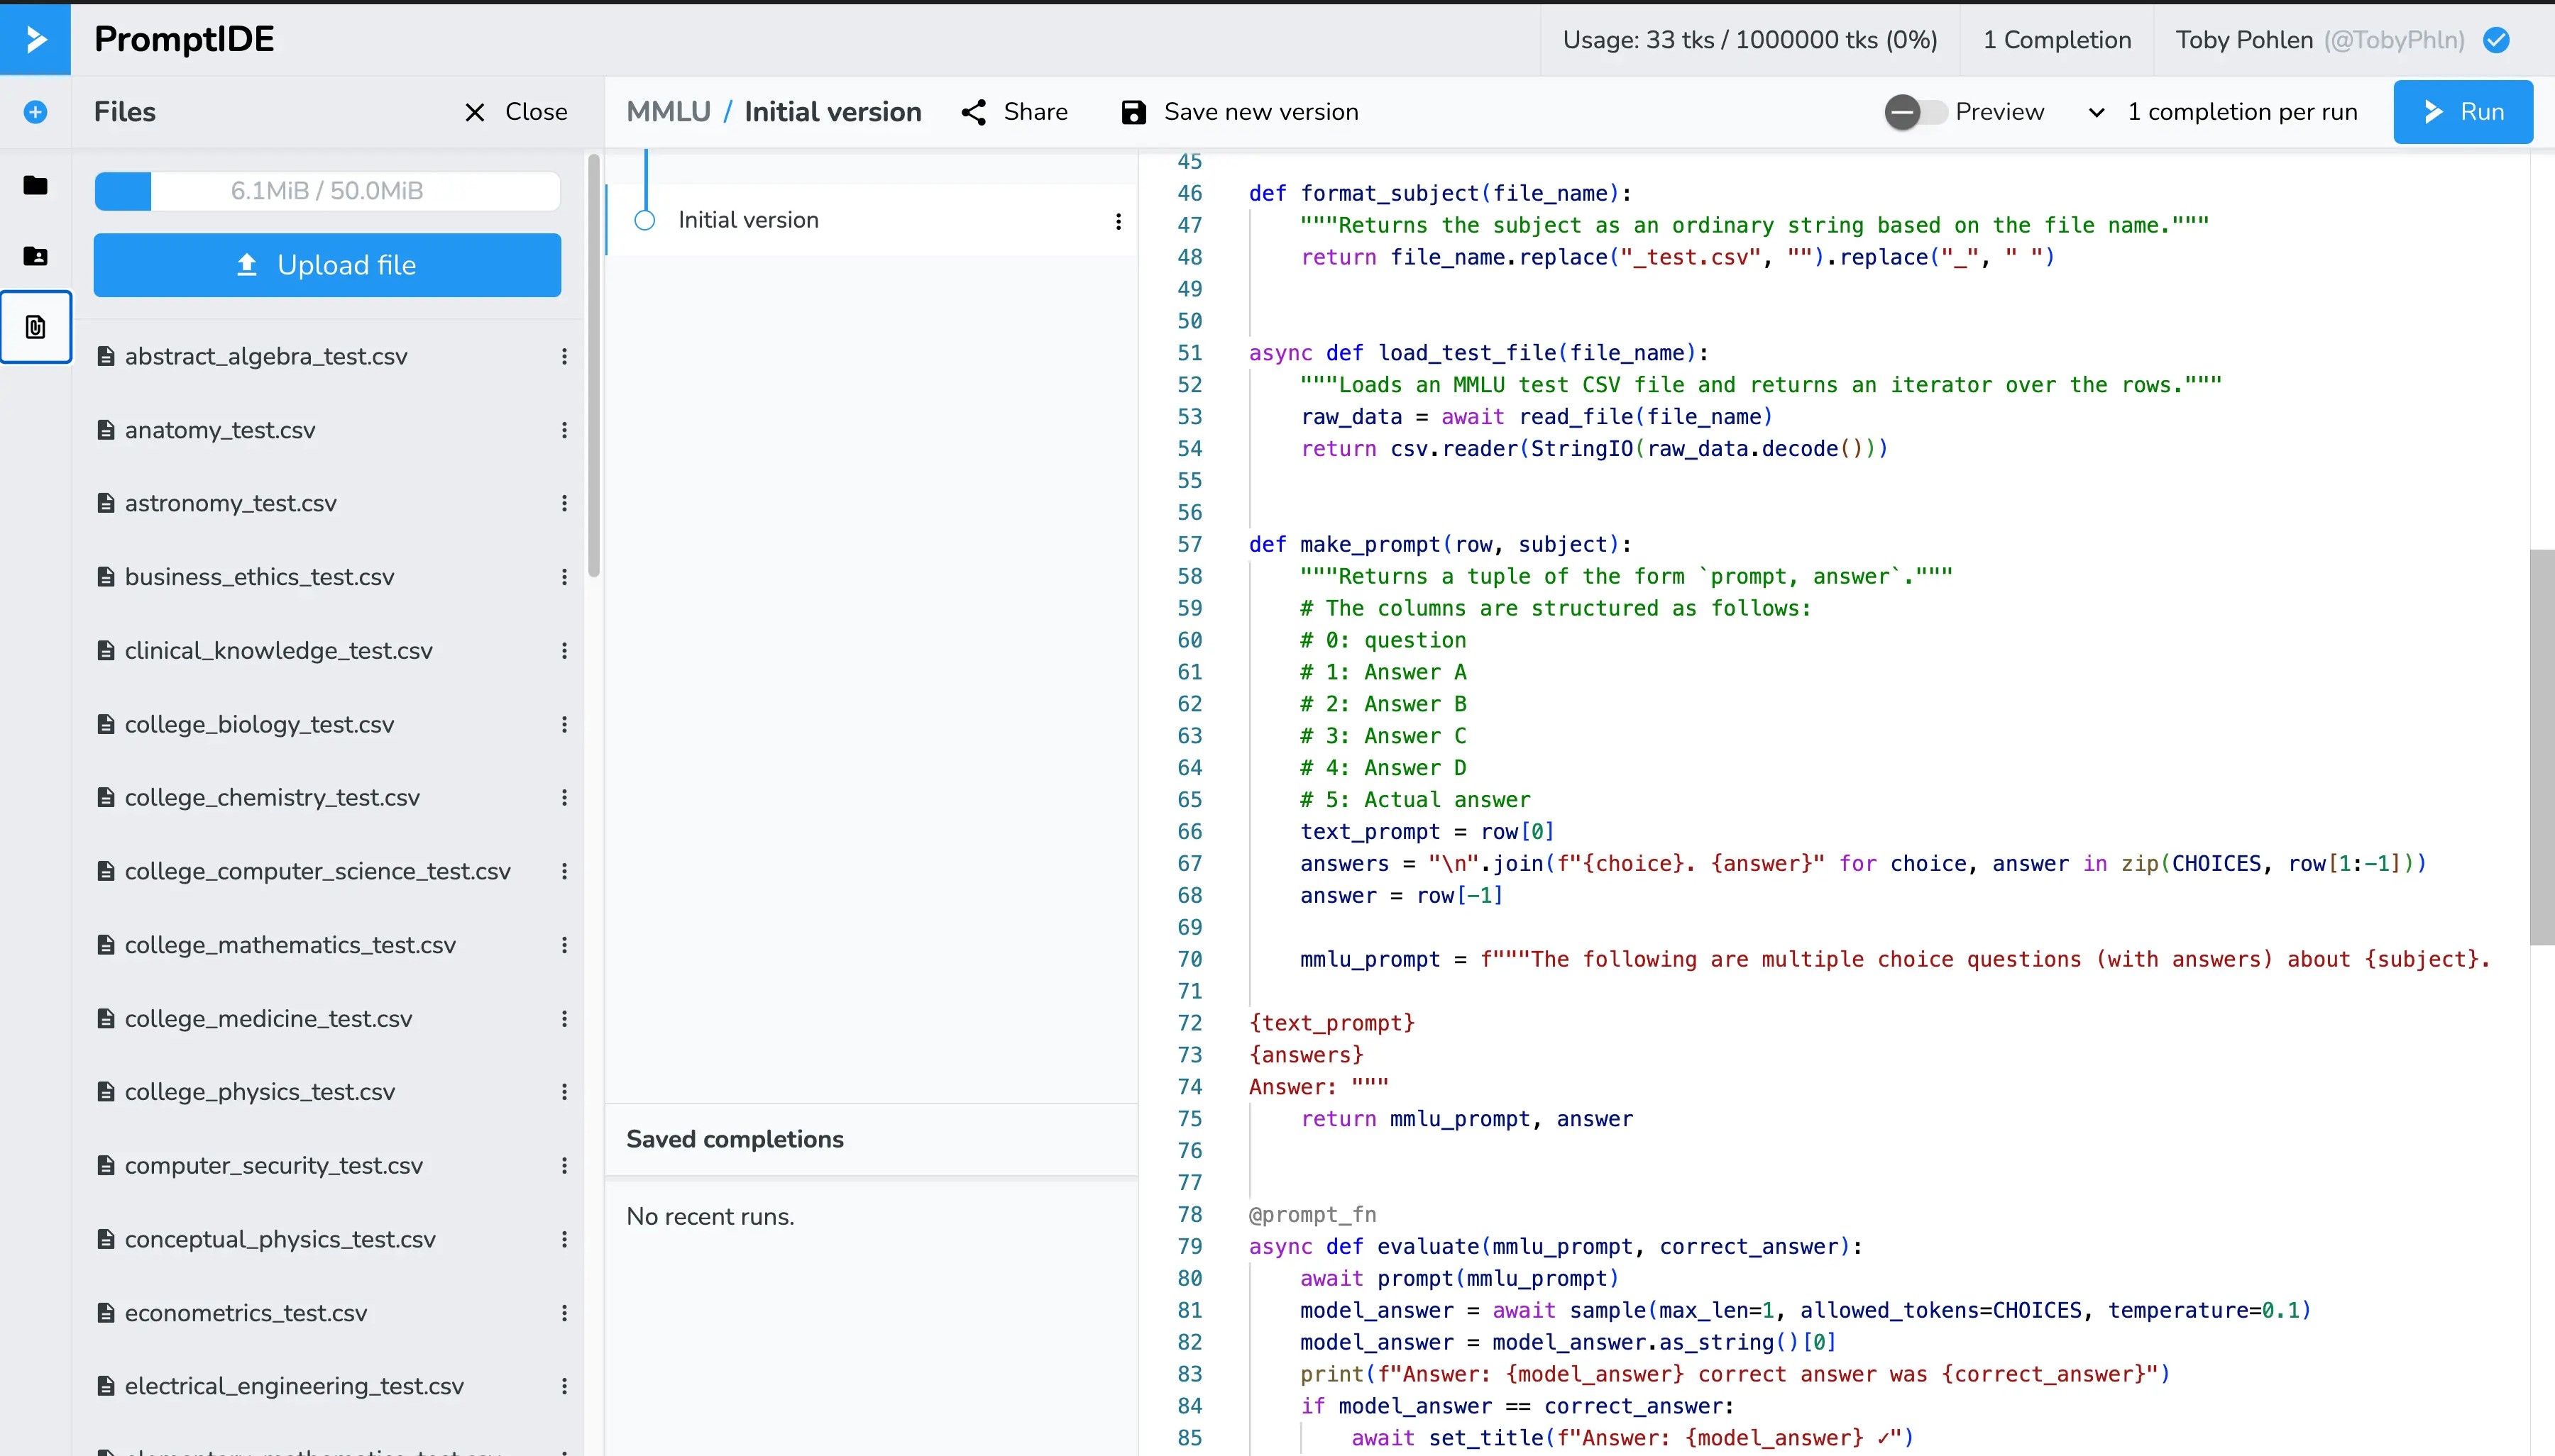
Task: Click the file list scrollbar
Action: point(593,366)
